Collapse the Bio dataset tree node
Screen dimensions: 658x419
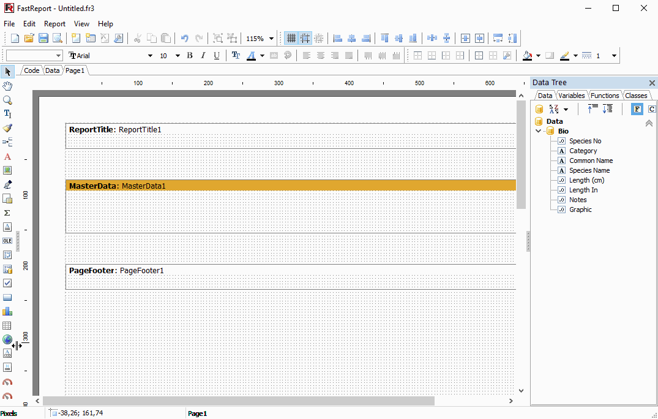tap(539, 132)
